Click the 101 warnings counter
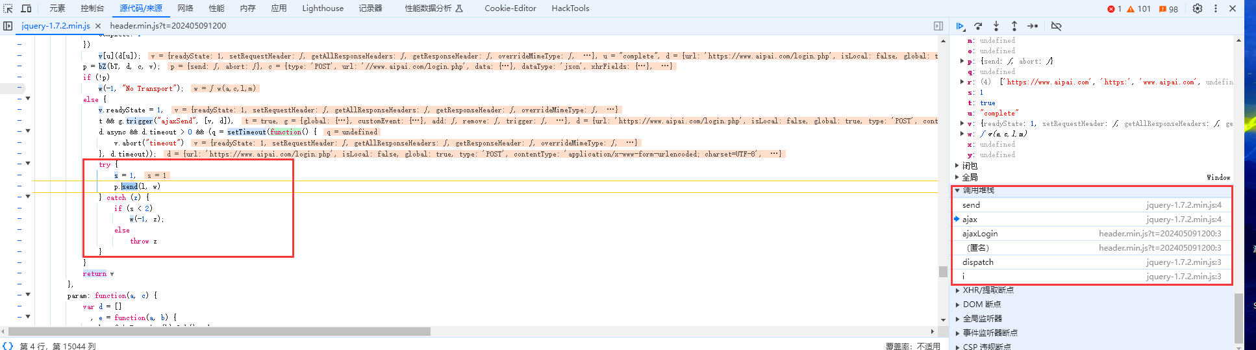Image resolution: width=1256 pixels, height=350 pixels. pos(1139,9)
